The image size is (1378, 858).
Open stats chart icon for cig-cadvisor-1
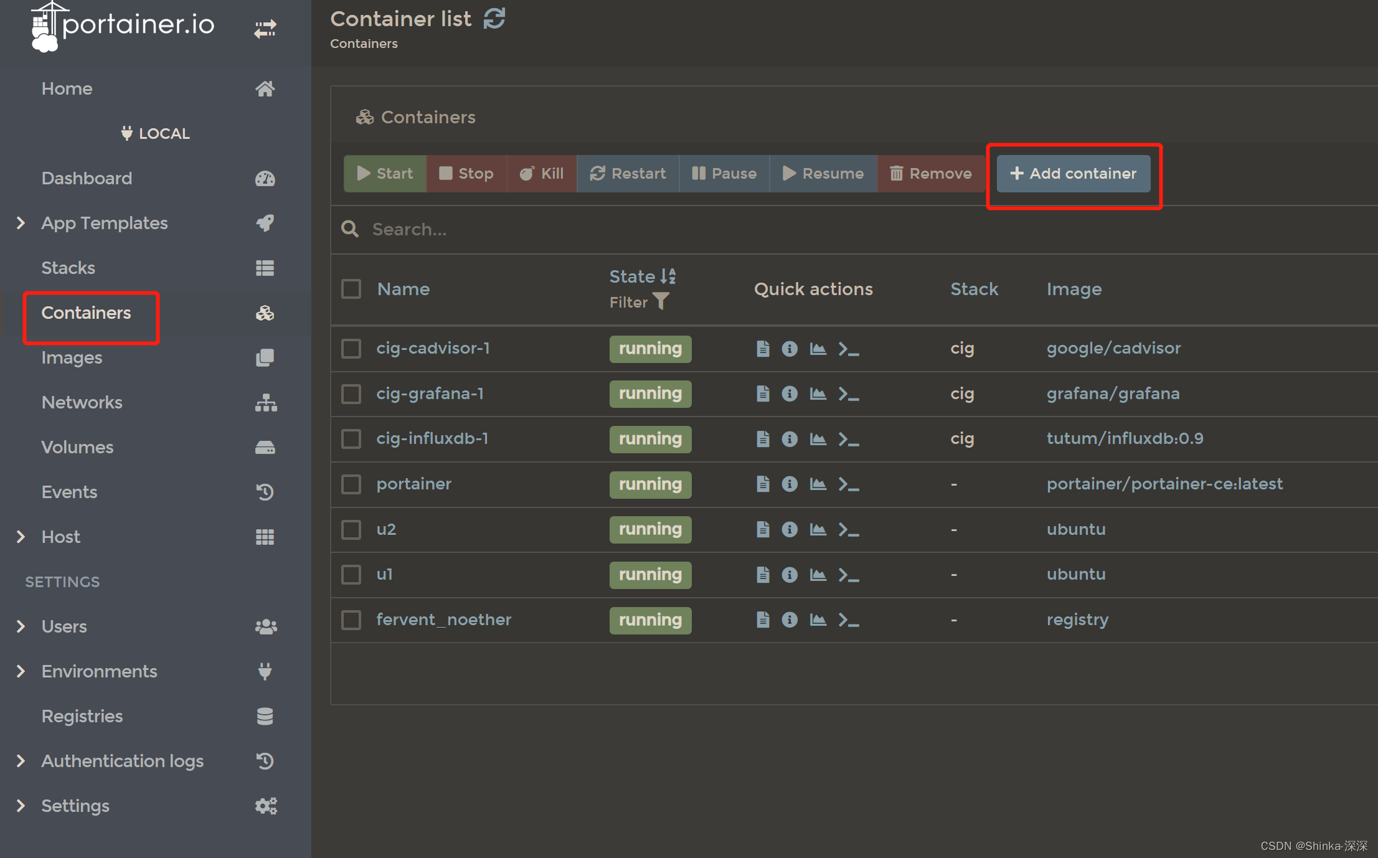[818, 349]
